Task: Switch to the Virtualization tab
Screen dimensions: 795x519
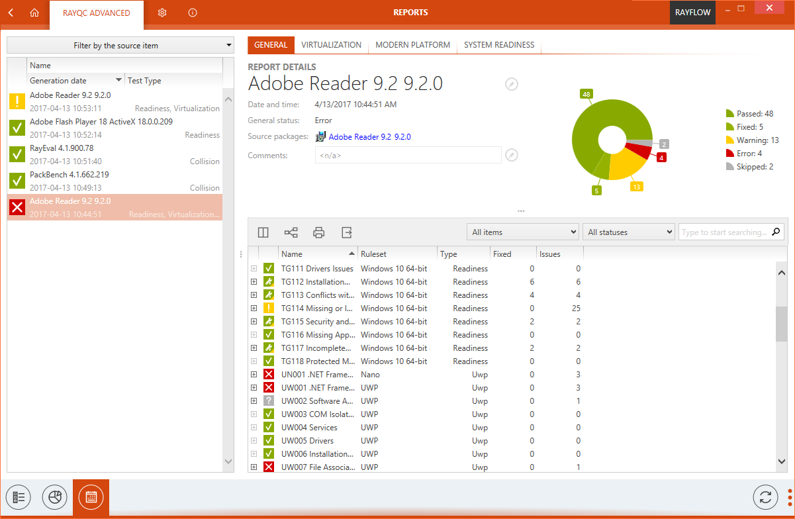Action: coord(331,45)
